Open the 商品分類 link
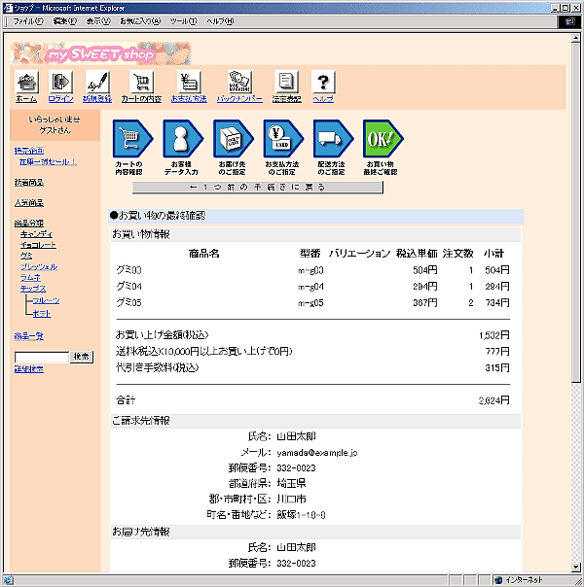 29,224
